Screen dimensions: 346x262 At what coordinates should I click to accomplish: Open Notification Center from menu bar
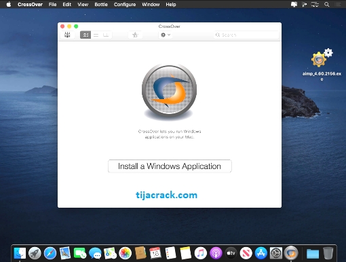coord(338,4)
